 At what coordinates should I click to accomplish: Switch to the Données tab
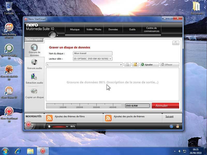pos(113,29)
